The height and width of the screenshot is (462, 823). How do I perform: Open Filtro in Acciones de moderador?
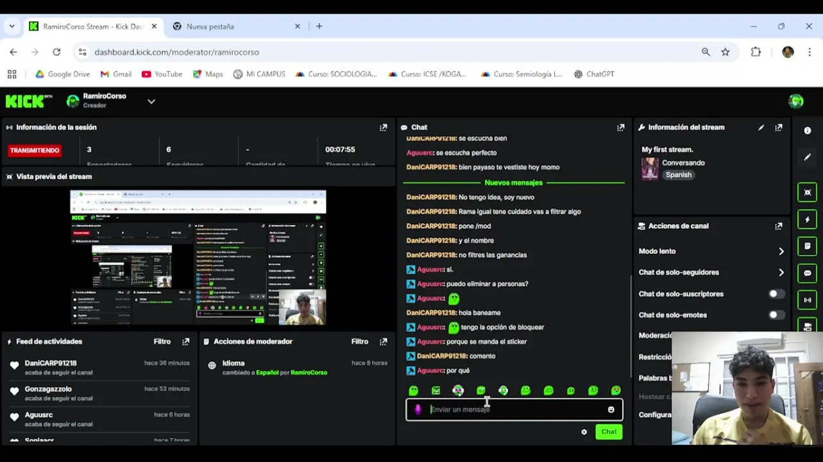[360, 342]
